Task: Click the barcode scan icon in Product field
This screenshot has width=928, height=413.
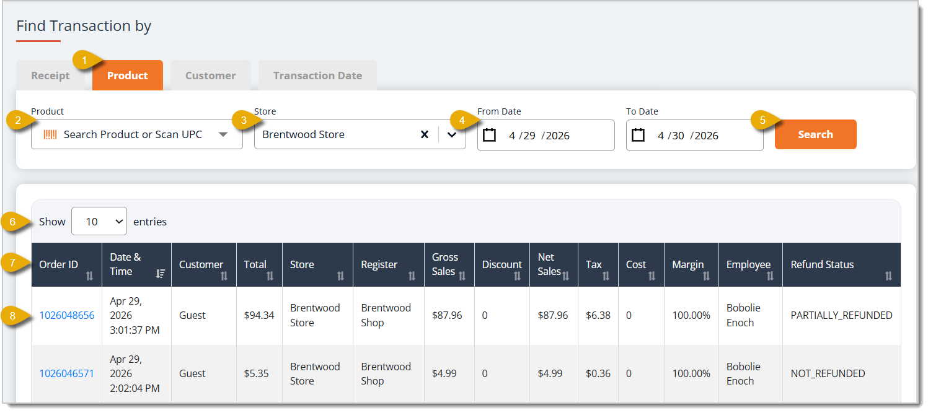Action: click(50, 134)
